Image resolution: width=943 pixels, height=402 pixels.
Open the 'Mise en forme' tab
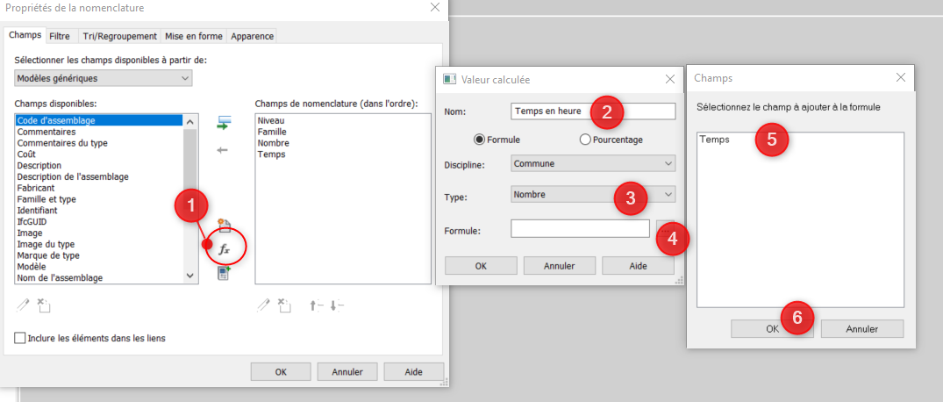point(194,36)
